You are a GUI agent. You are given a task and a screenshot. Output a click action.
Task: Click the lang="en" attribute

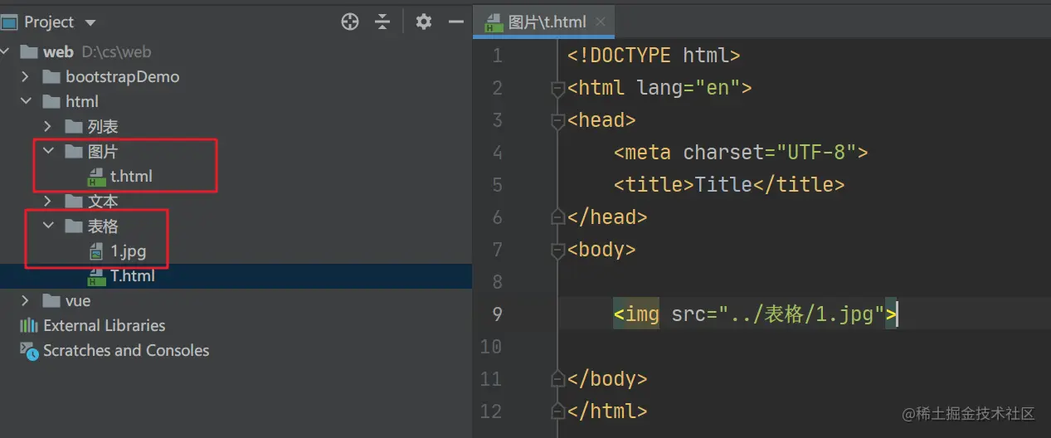click(x=688, y=88)
